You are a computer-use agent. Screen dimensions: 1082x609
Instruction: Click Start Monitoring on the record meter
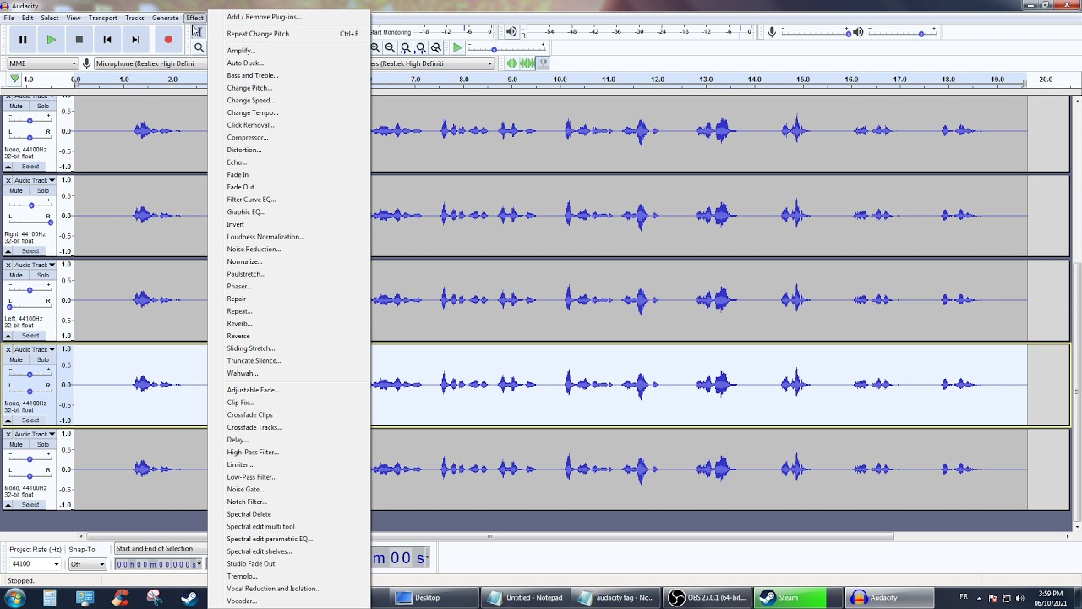click(x=391, y=32)
